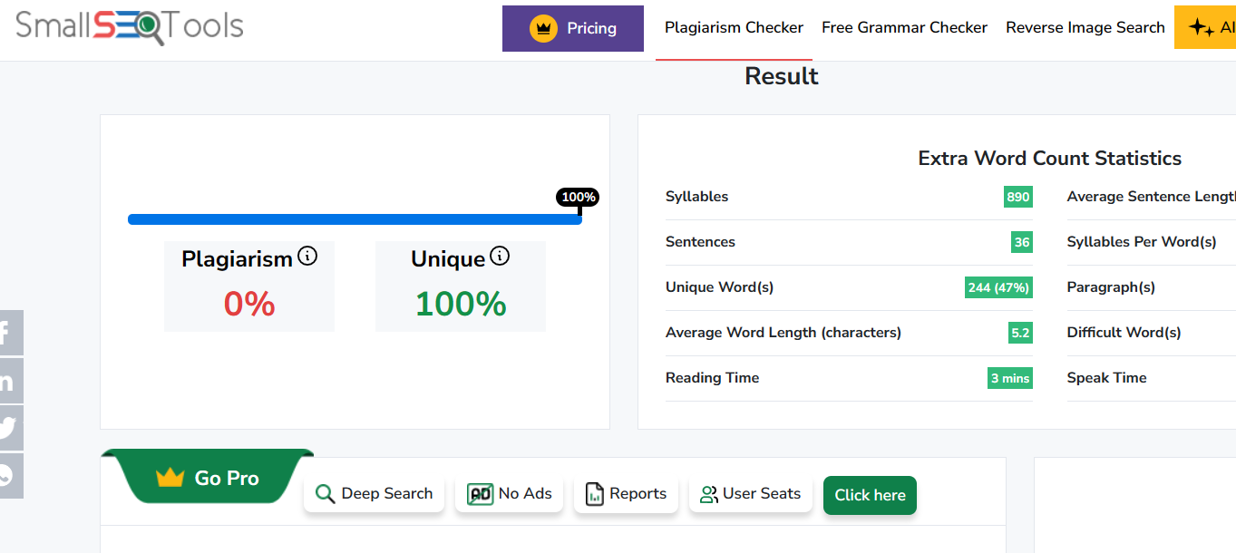Go to Reverse Image Search
Image resolution: width=1236 pixels, height=553 pixels.
(1085, 28)
